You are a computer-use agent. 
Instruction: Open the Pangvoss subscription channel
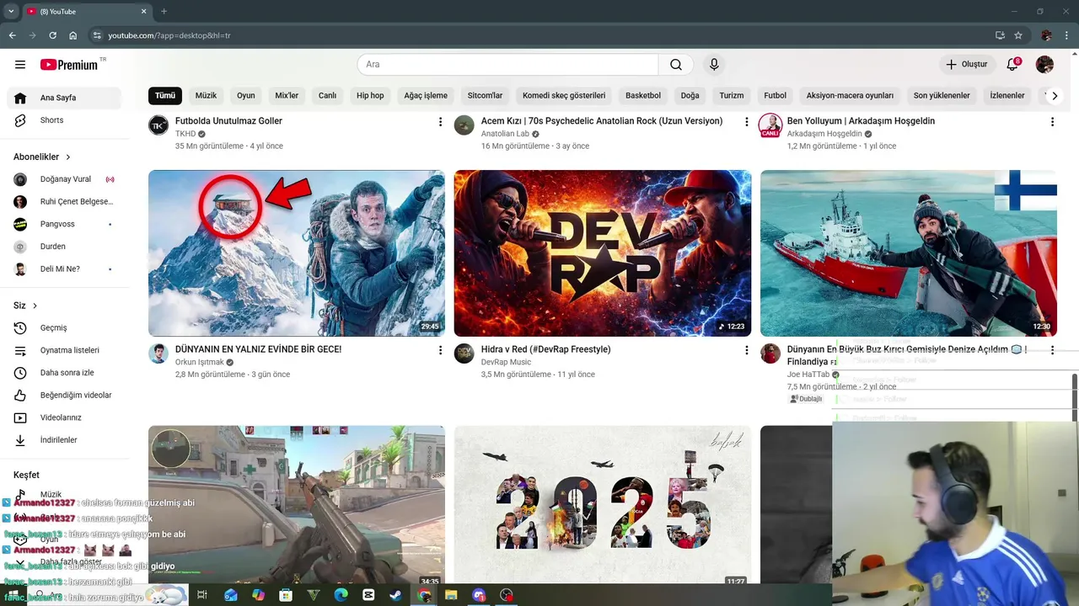point(64,224)
